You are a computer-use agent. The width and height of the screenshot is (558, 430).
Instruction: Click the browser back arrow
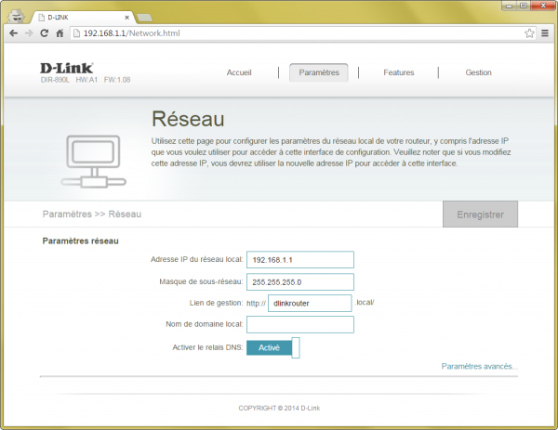(12, 33)
